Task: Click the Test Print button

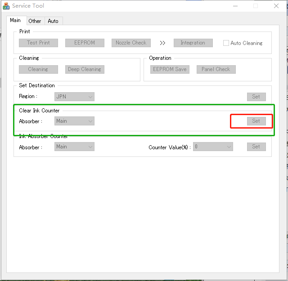Action: (x=38, y=43)
